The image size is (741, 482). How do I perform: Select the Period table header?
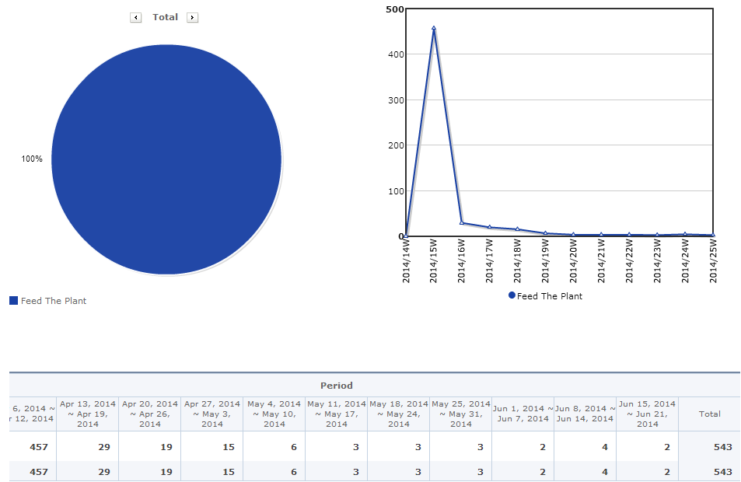click(x=337, y=386)
